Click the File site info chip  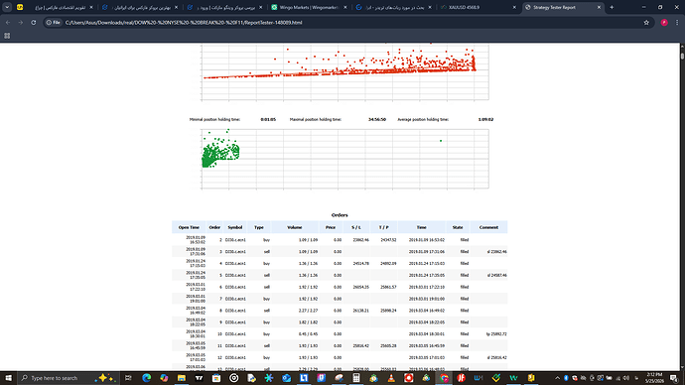[54, 22]
